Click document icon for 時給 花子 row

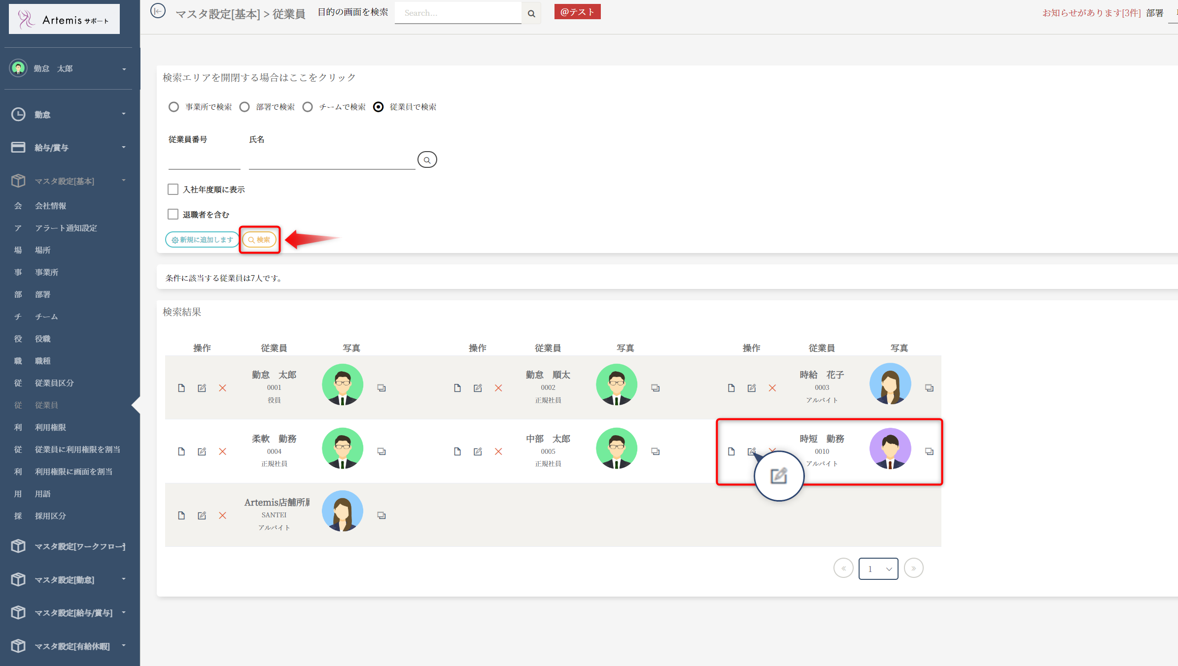pyautogui.click(x=731, y=388)
